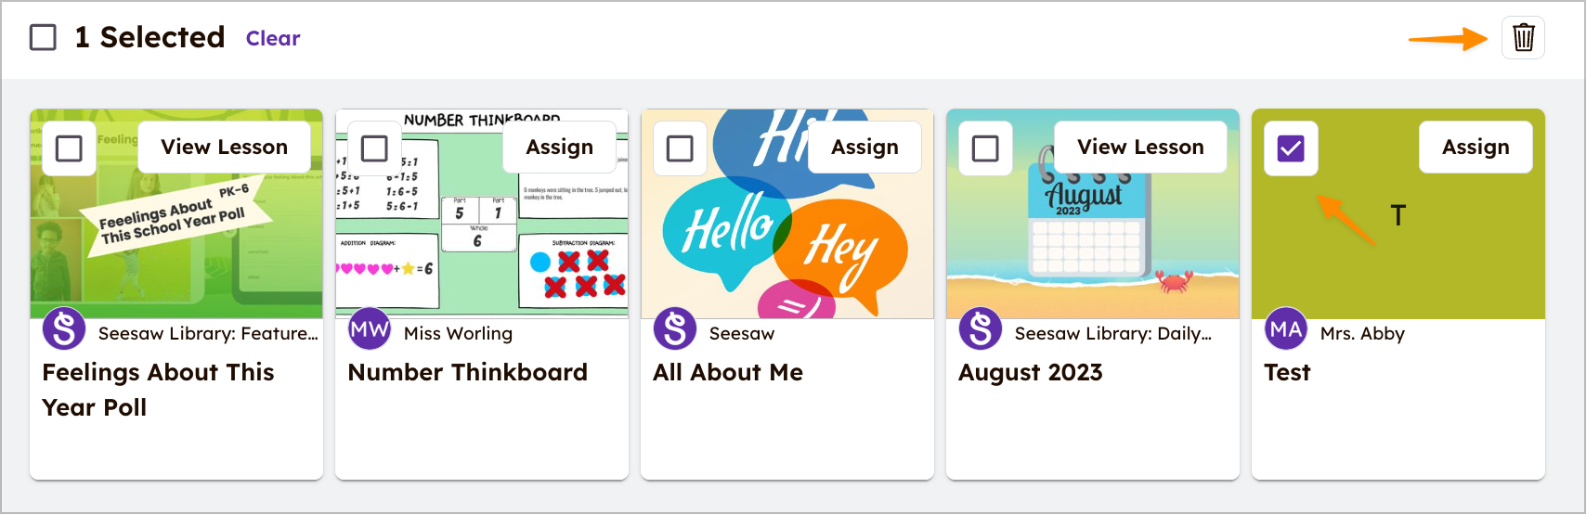This screenshot has width=1586, height=514.
Task: Open the Number Thinkboard title
Action: [467, 372]
